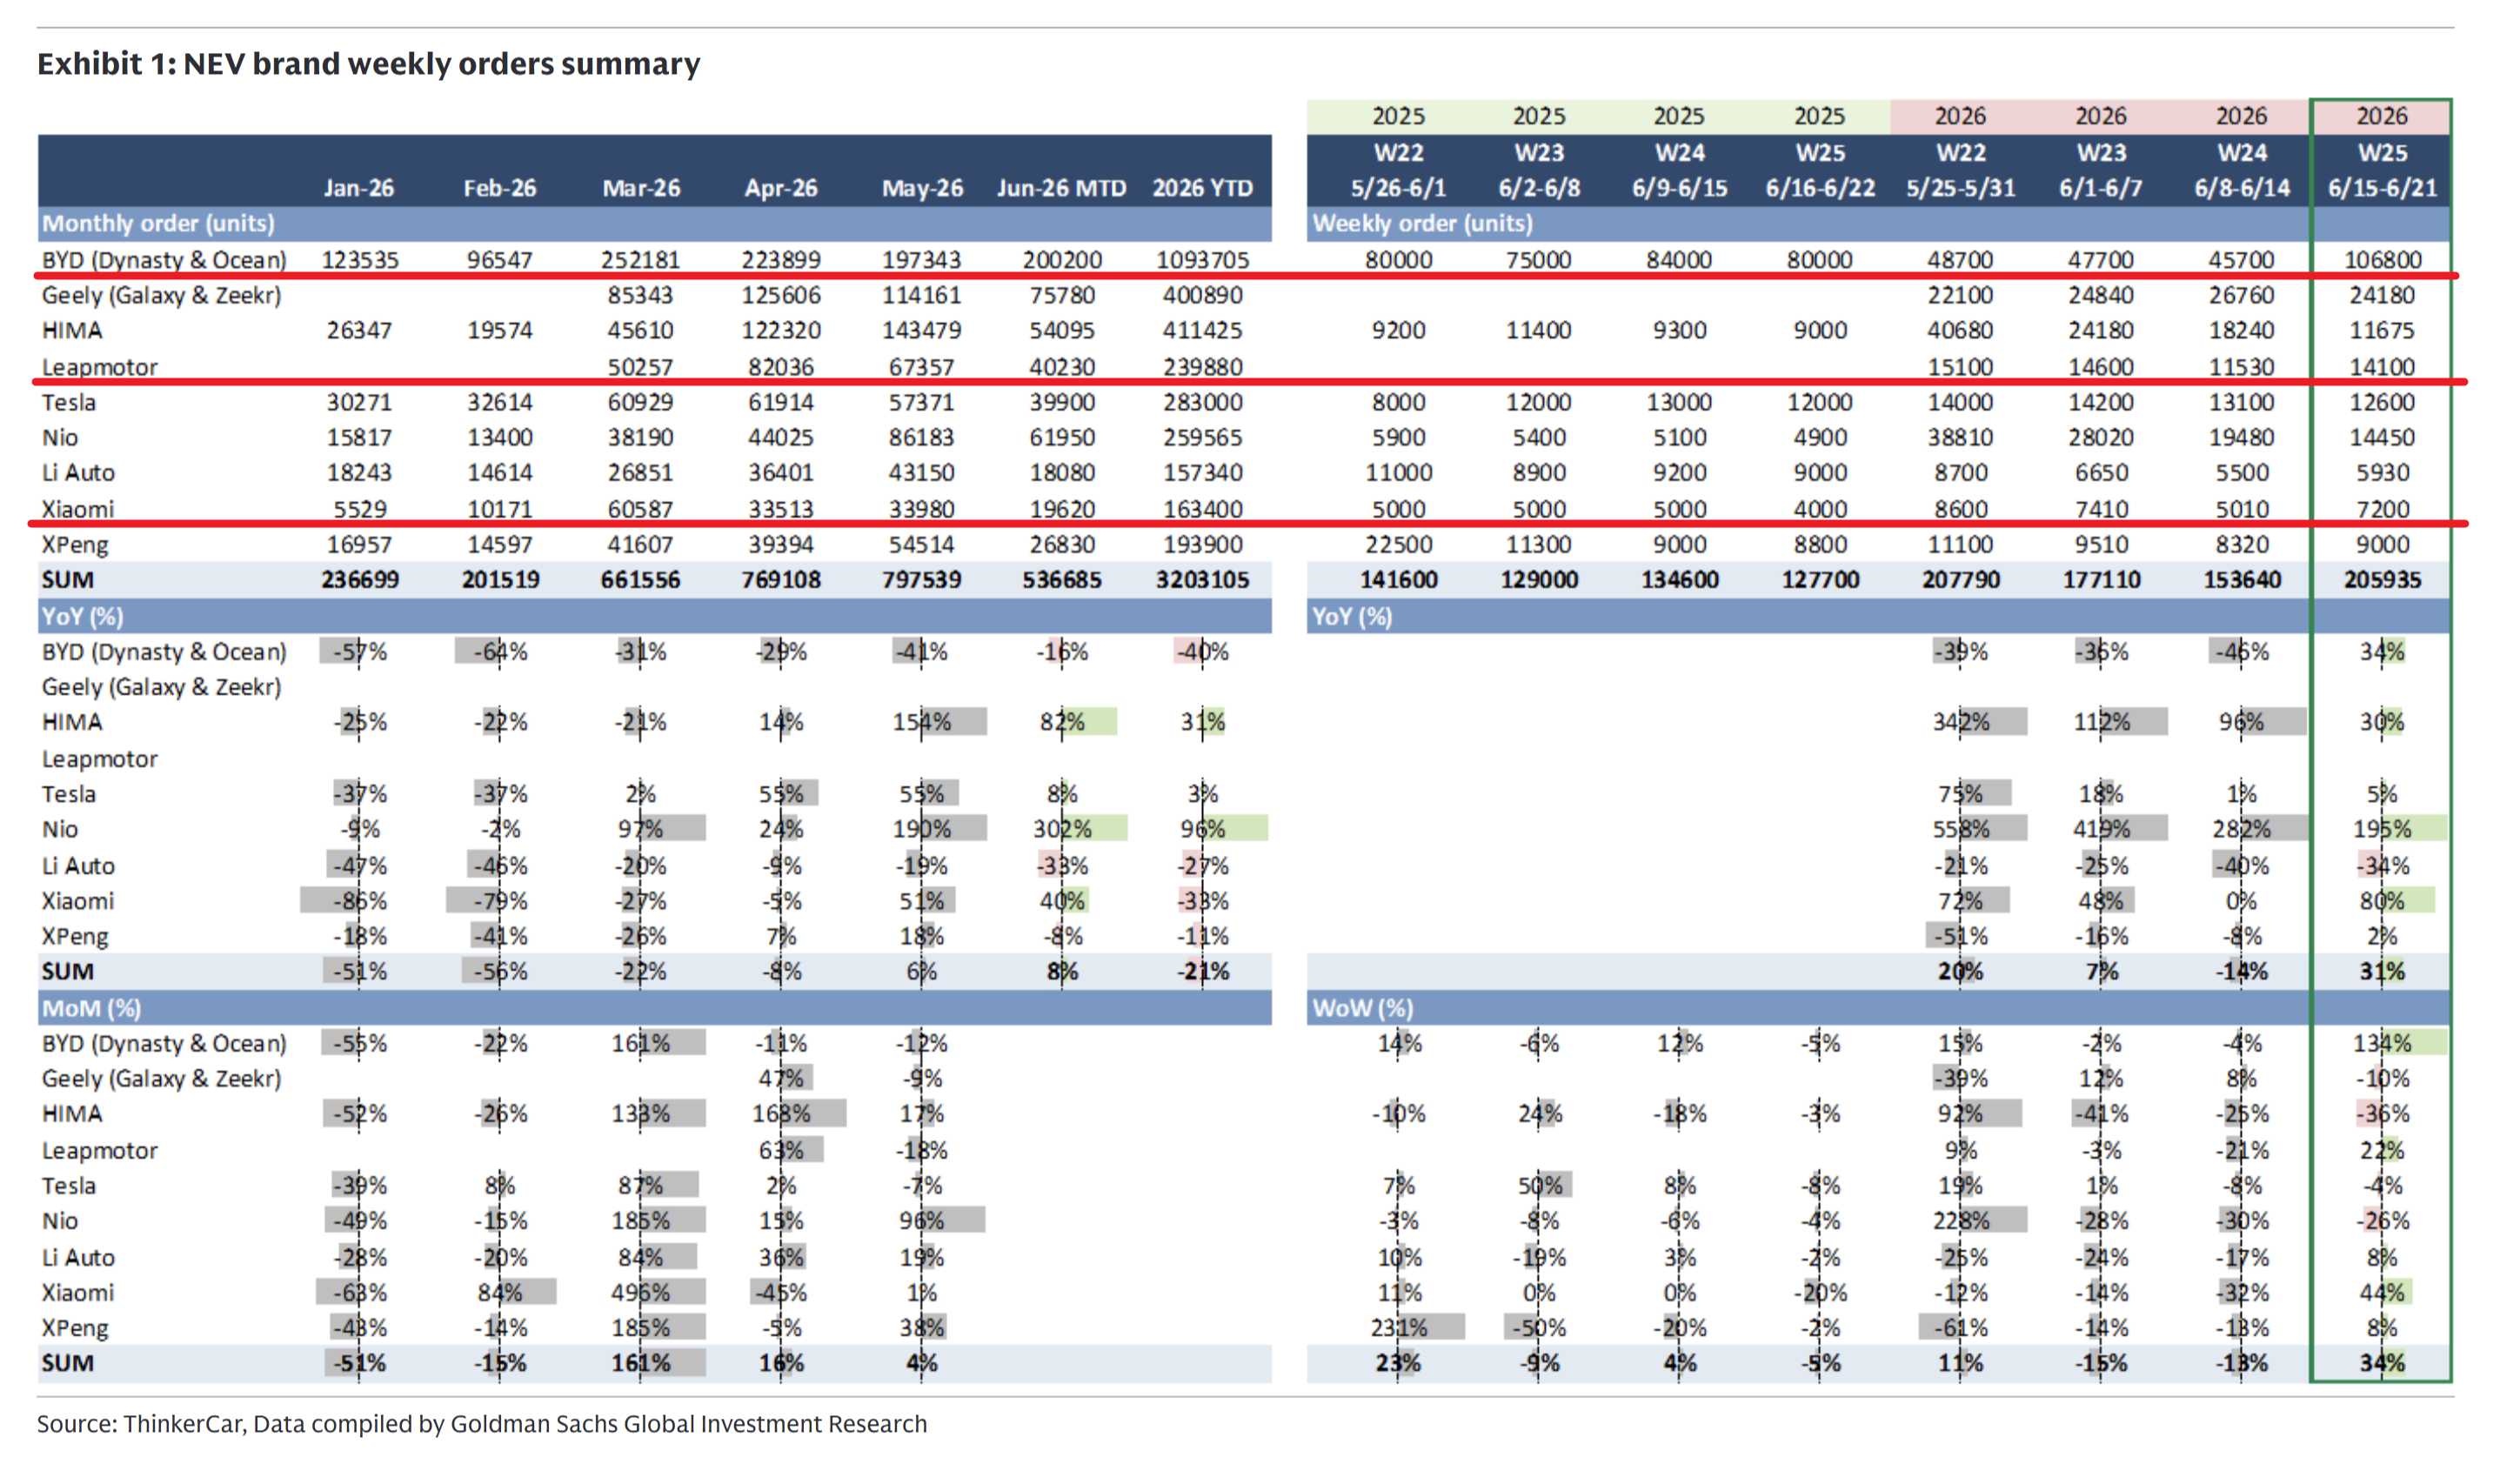Click Nio WoW value '228%'
Viewport: 2520px width, 1464px height.
[x=1961, y=1221]
